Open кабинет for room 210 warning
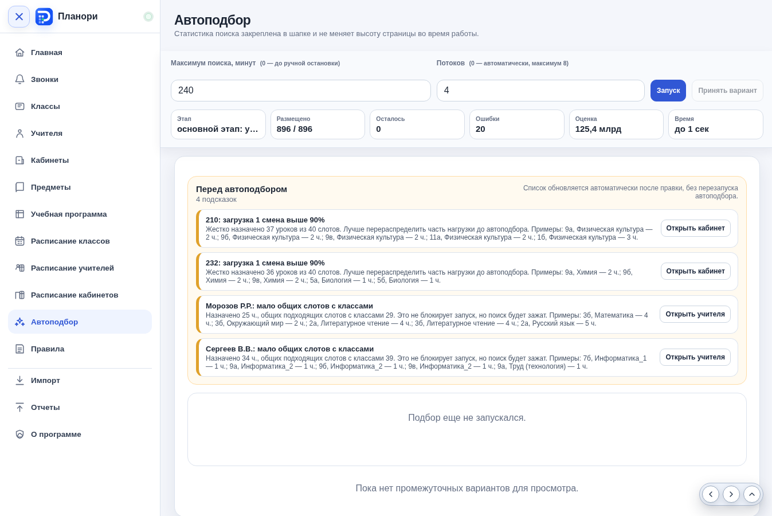 pos(695,228)
